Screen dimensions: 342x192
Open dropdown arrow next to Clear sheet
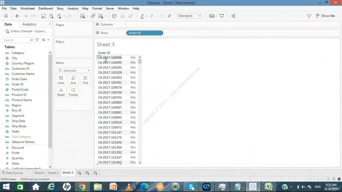[x=106, y=16]
